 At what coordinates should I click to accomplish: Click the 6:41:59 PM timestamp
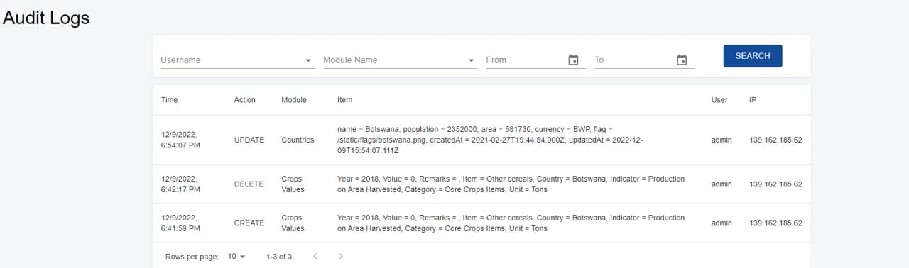point(180,228)
